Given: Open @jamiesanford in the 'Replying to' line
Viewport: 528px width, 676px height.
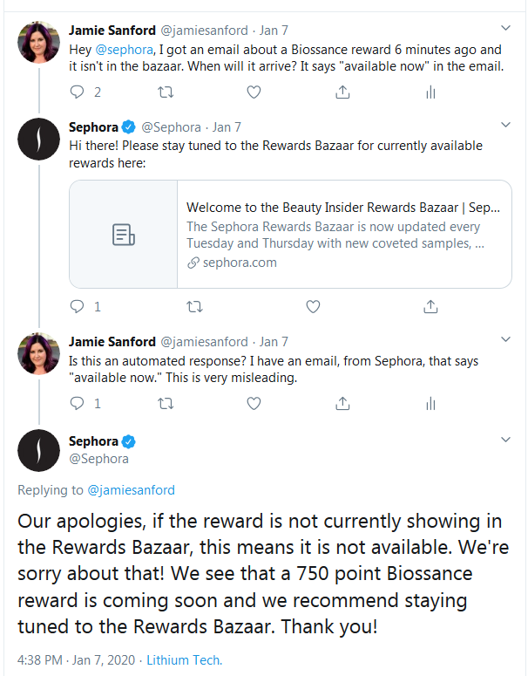Looking at the screenshot, I should pyautogui.click(x=131, y=490).
